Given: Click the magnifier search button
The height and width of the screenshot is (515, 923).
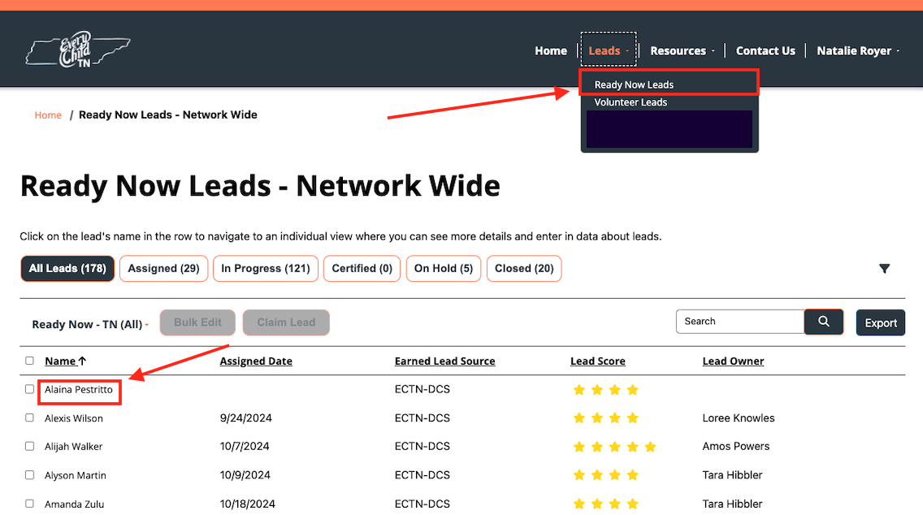Looking at the screenshot, I should click(824, 322).
